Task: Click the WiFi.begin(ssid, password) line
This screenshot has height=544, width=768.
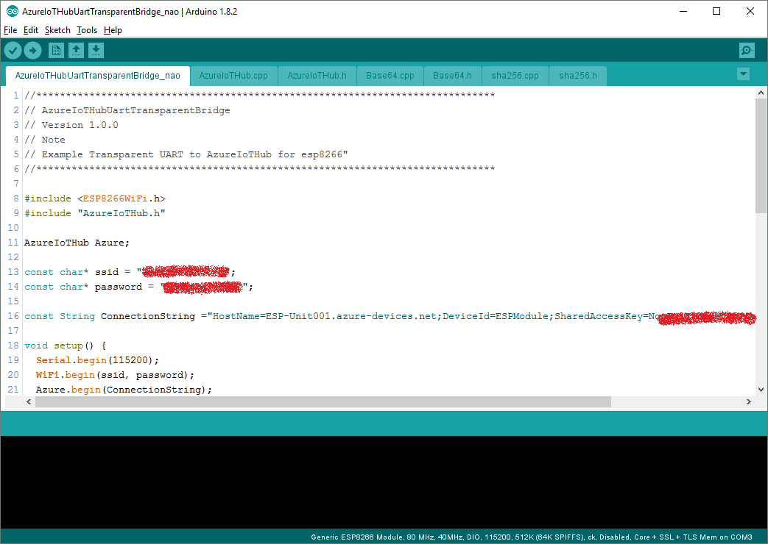Action: tap(115, 375)
